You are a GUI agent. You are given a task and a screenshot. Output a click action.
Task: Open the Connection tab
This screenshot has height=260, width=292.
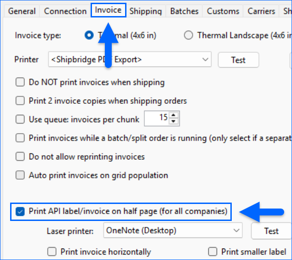(x=64, y=11)
